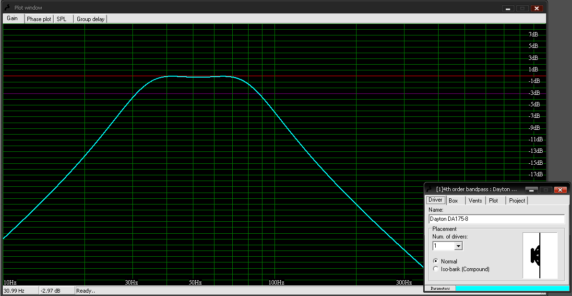
Task: Switch to the Vents tab
Action: (x=476, y=201)
